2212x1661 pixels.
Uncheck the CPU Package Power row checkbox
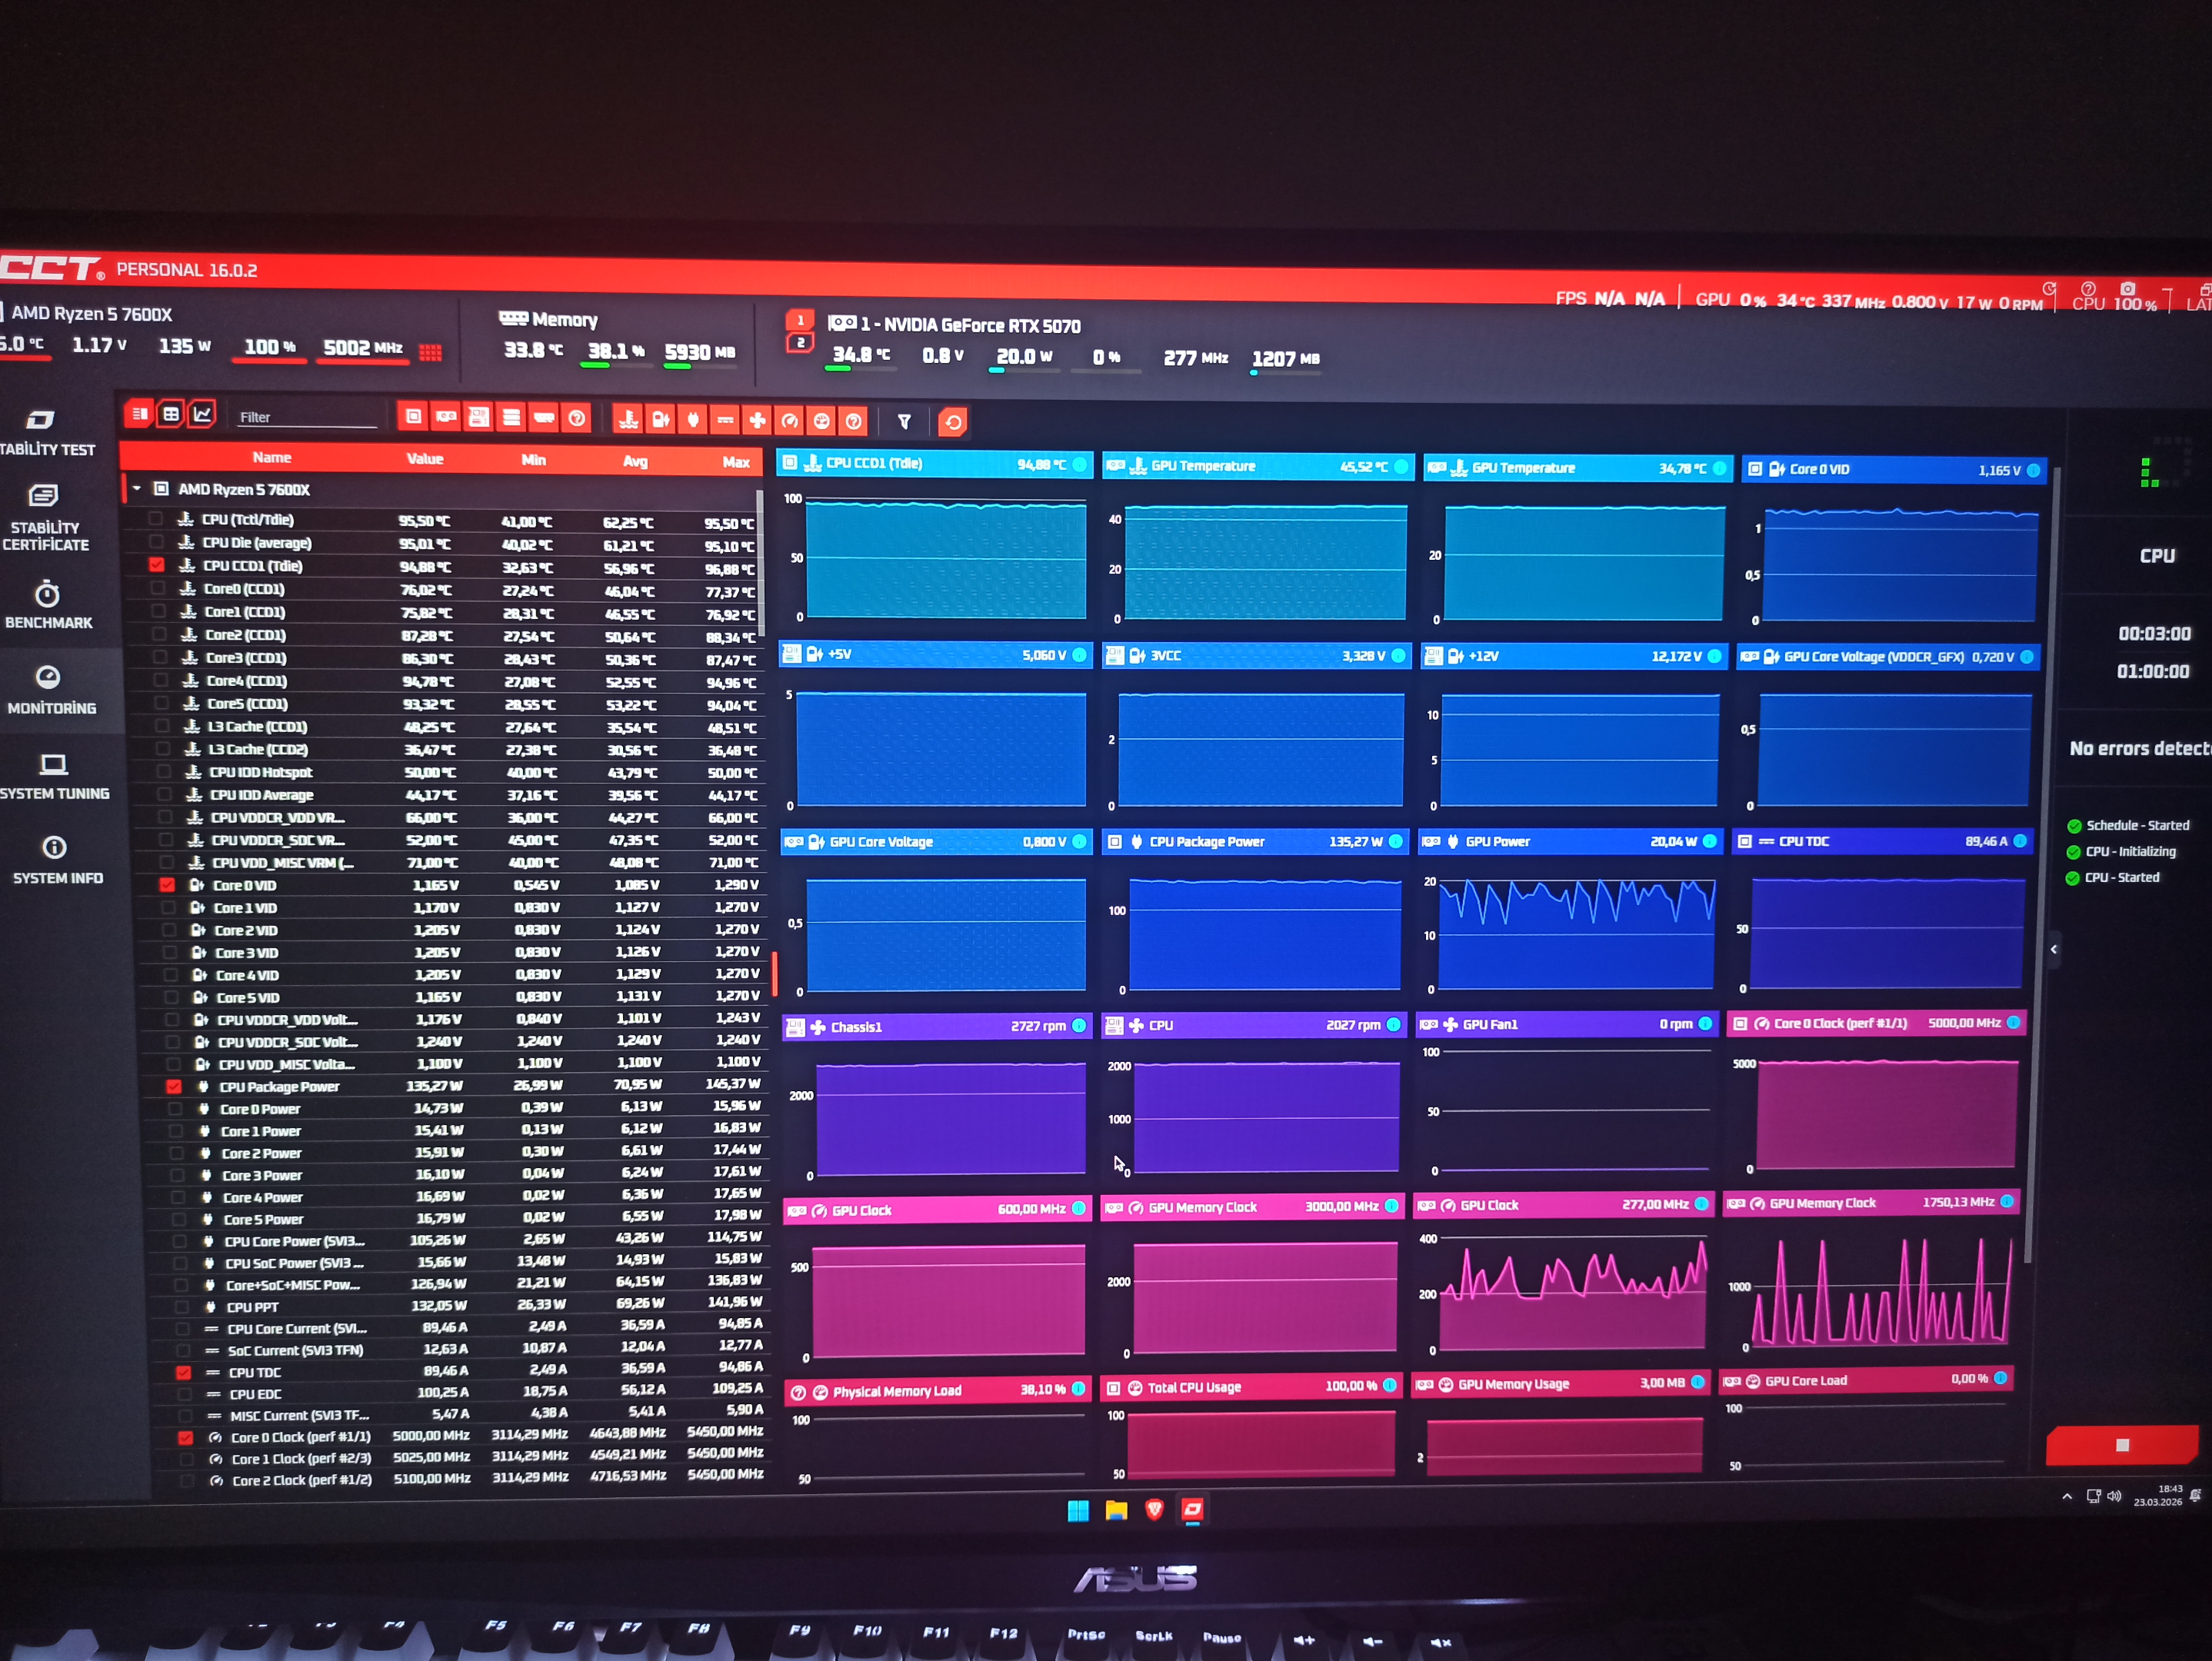174,1086
